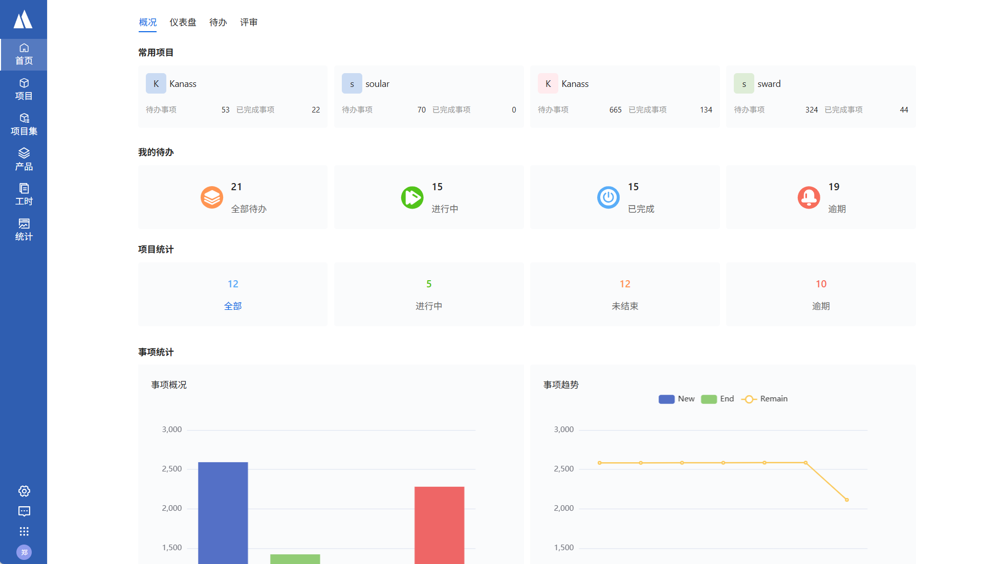The height and width of the screenshot is (564, 1004).
Task: Open the message icon in sidebar
Action: point(24,511)
